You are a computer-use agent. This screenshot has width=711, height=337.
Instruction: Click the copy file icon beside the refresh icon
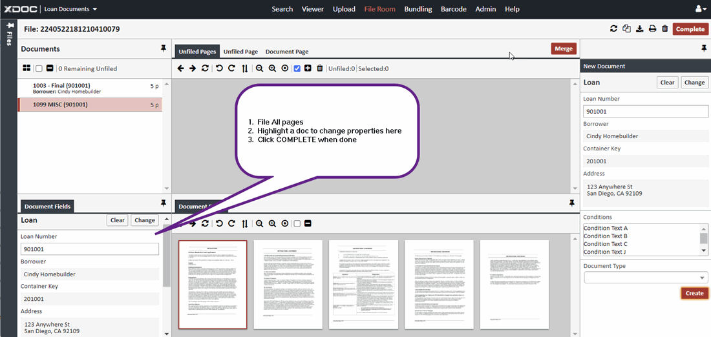pos(626,29)
